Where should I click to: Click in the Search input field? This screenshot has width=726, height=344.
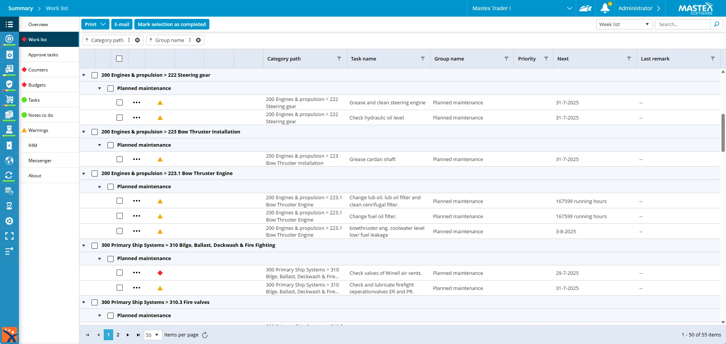click(683, 24)
